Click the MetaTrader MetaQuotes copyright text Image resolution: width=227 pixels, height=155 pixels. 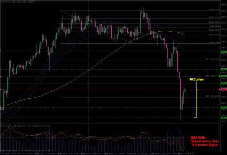(x=26, y=150)
